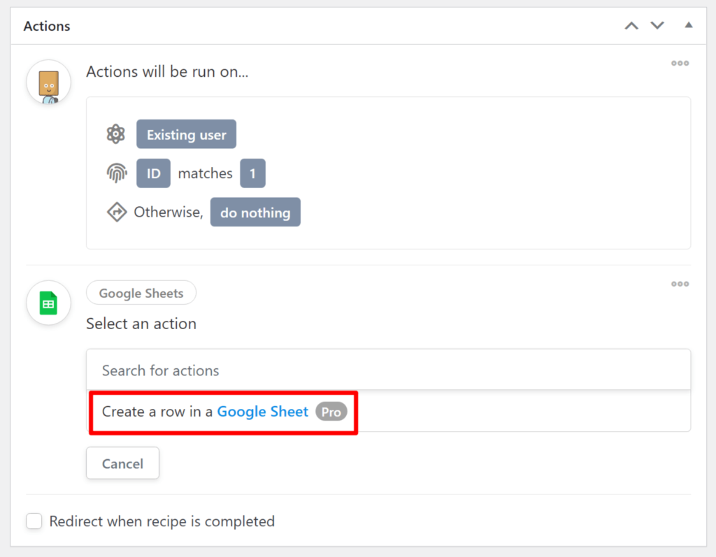The height and width of the screenshot is (557, 716).
Task: Cancel the action selection
Action: click(x=122, y=463)
